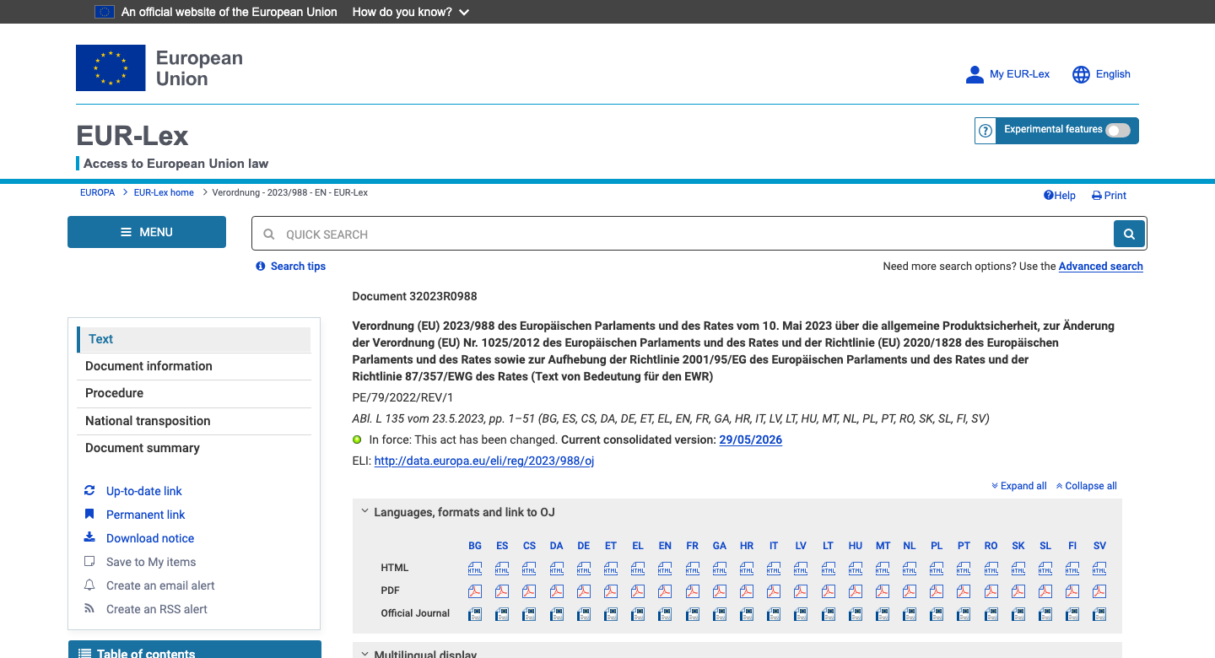Download the PDF in PL

point(937,591)
